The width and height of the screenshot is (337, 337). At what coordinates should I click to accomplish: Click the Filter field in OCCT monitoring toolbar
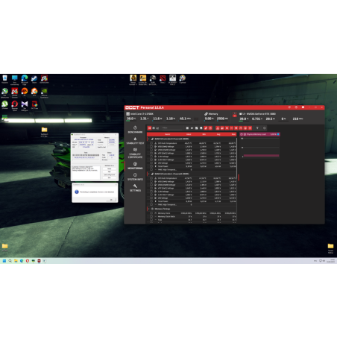pyautogui.click(x=172, y=128)
